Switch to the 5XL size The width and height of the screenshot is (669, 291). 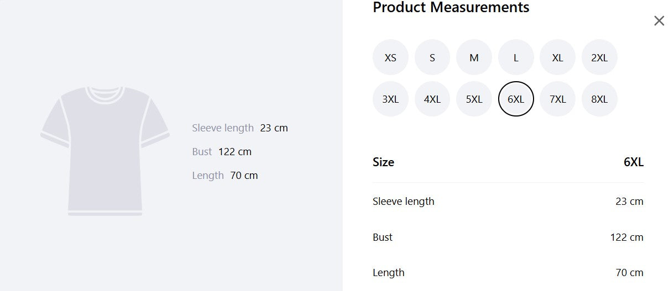[x=474, y=99]
